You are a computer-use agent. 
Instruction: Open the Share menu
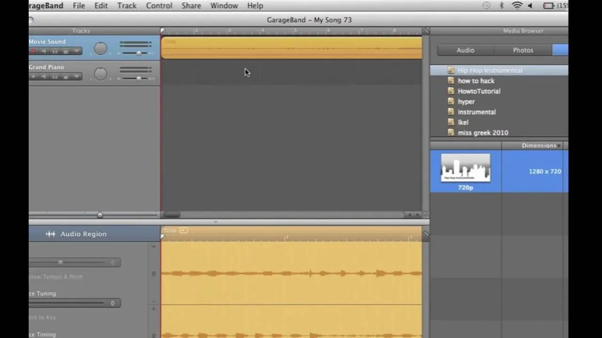click(x=191, y=6)
